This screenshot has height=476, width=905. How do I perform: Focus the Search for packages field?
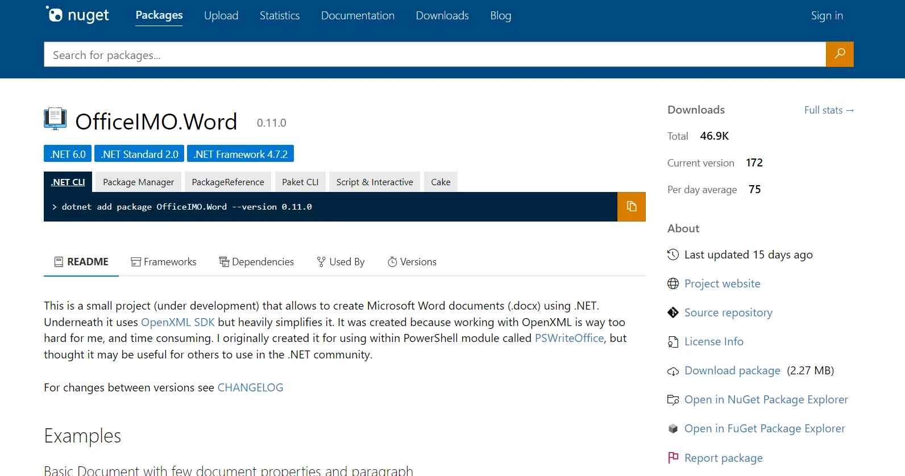click(434, 55)
